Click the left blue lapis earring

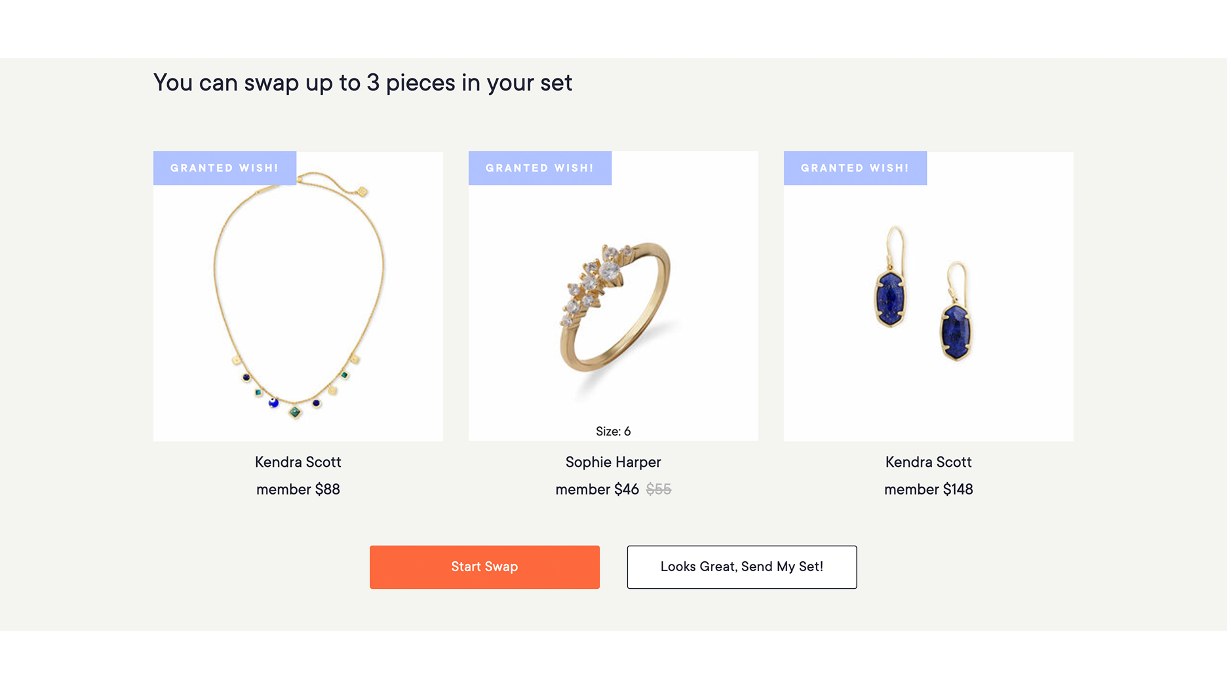click(x=890, y=298)
